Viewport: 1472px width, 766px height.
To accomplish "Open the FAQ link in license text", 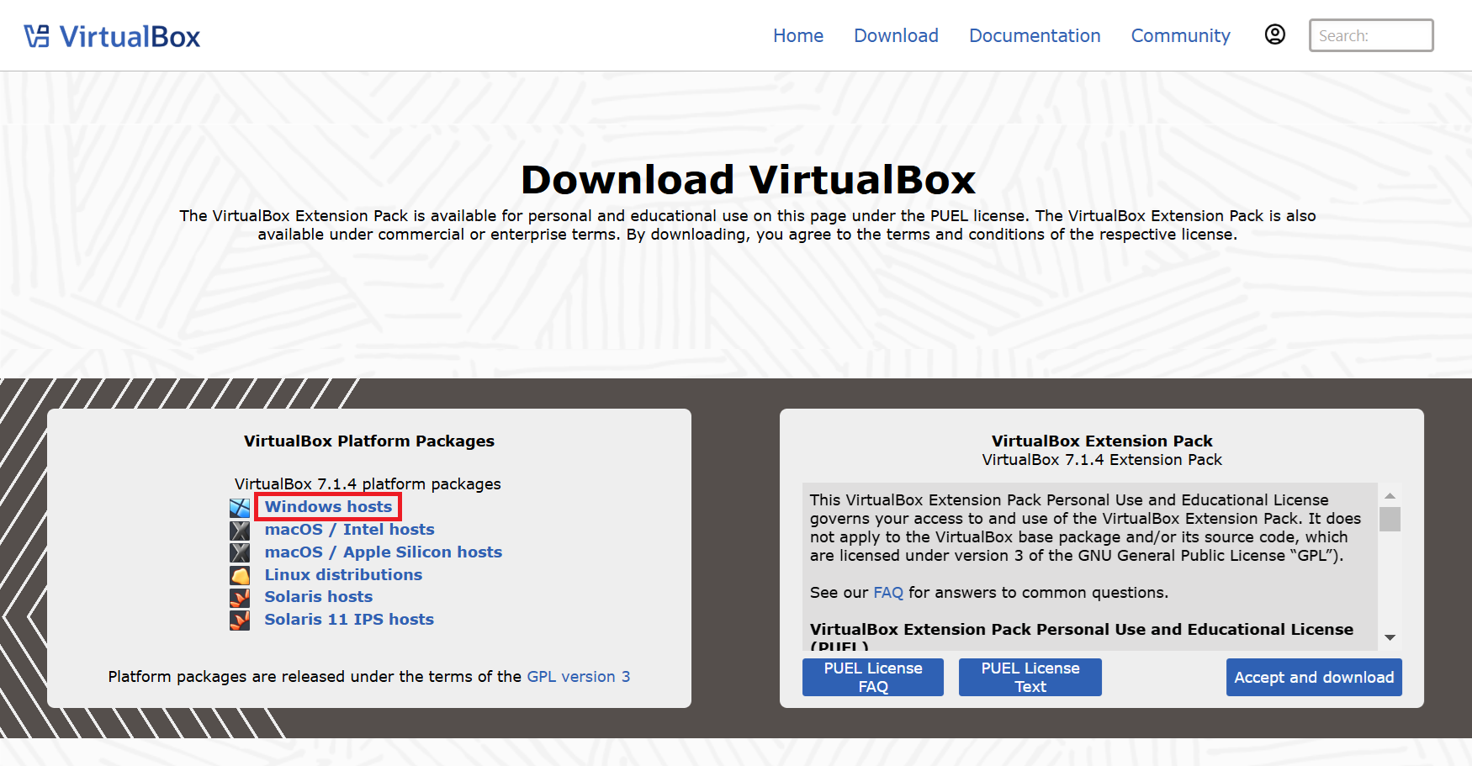I will coord(888,592).
